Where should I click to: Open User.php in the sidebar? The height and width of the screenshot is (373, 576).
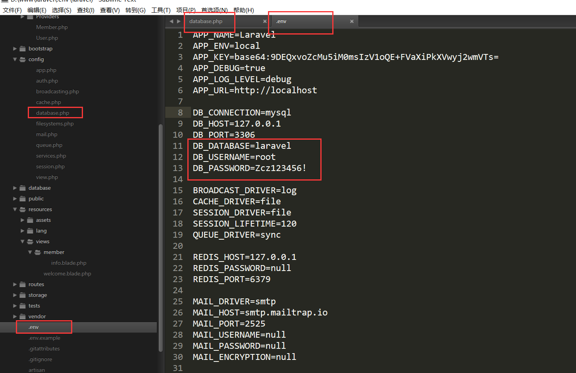point(47,38)
